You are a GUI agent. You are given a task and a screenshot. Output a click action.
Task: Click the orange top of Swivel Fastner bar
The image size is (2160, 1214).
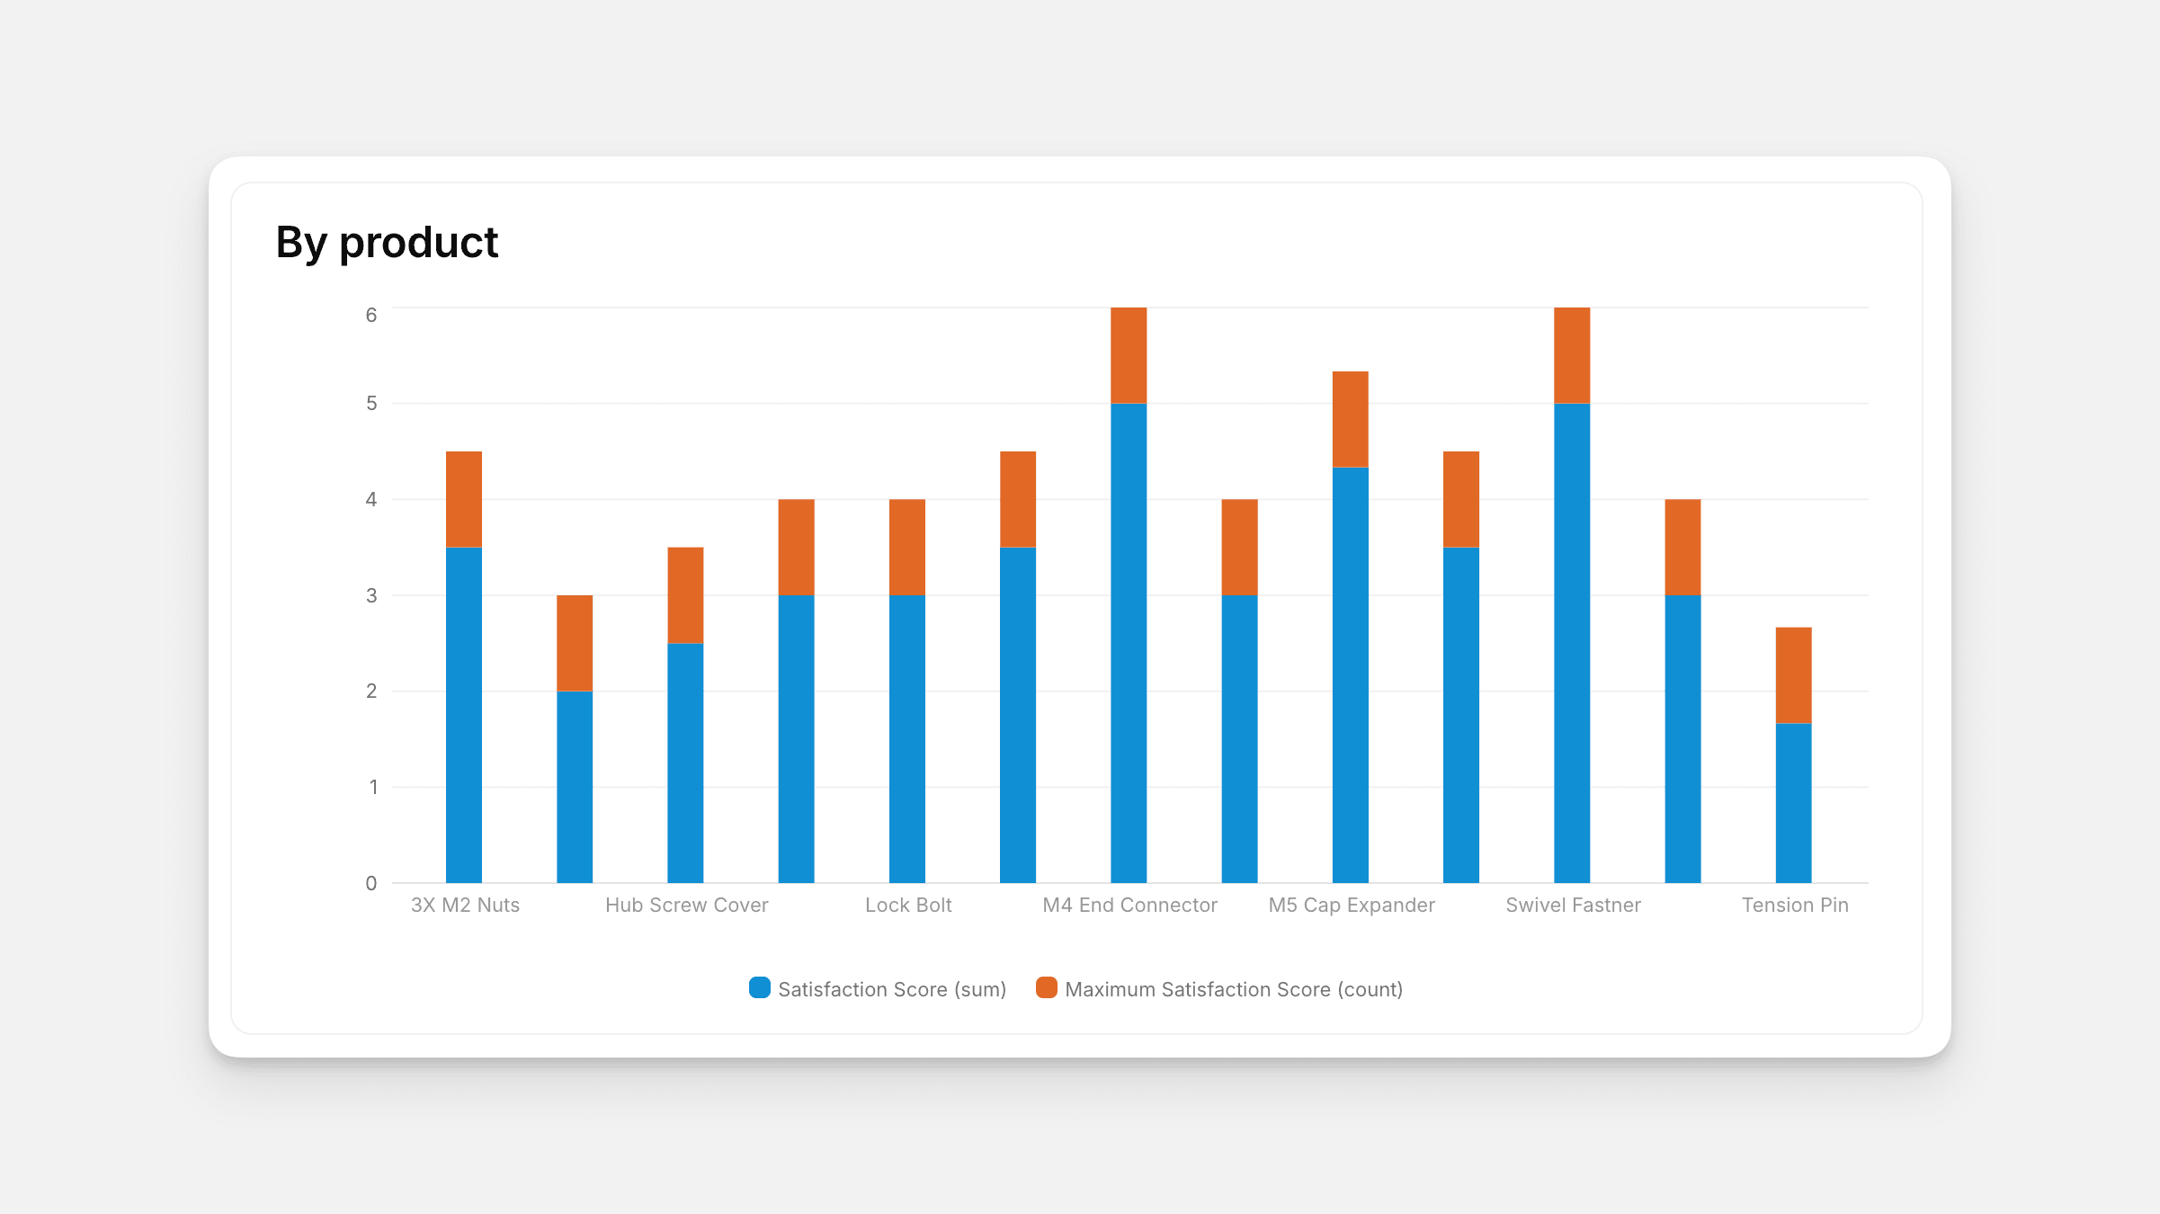[x=1572, y=355]
